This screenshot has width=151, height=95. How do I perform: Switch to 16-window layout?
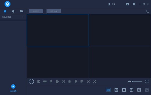(139, 90)
